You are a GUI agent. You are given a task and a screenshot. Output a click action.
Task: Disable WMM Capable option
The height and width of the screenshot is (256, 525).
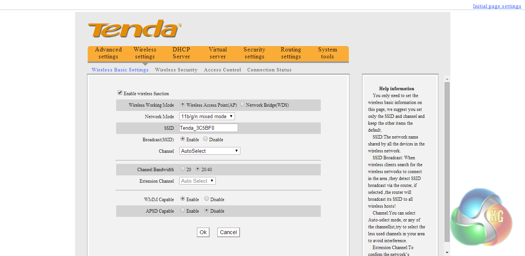207,199
